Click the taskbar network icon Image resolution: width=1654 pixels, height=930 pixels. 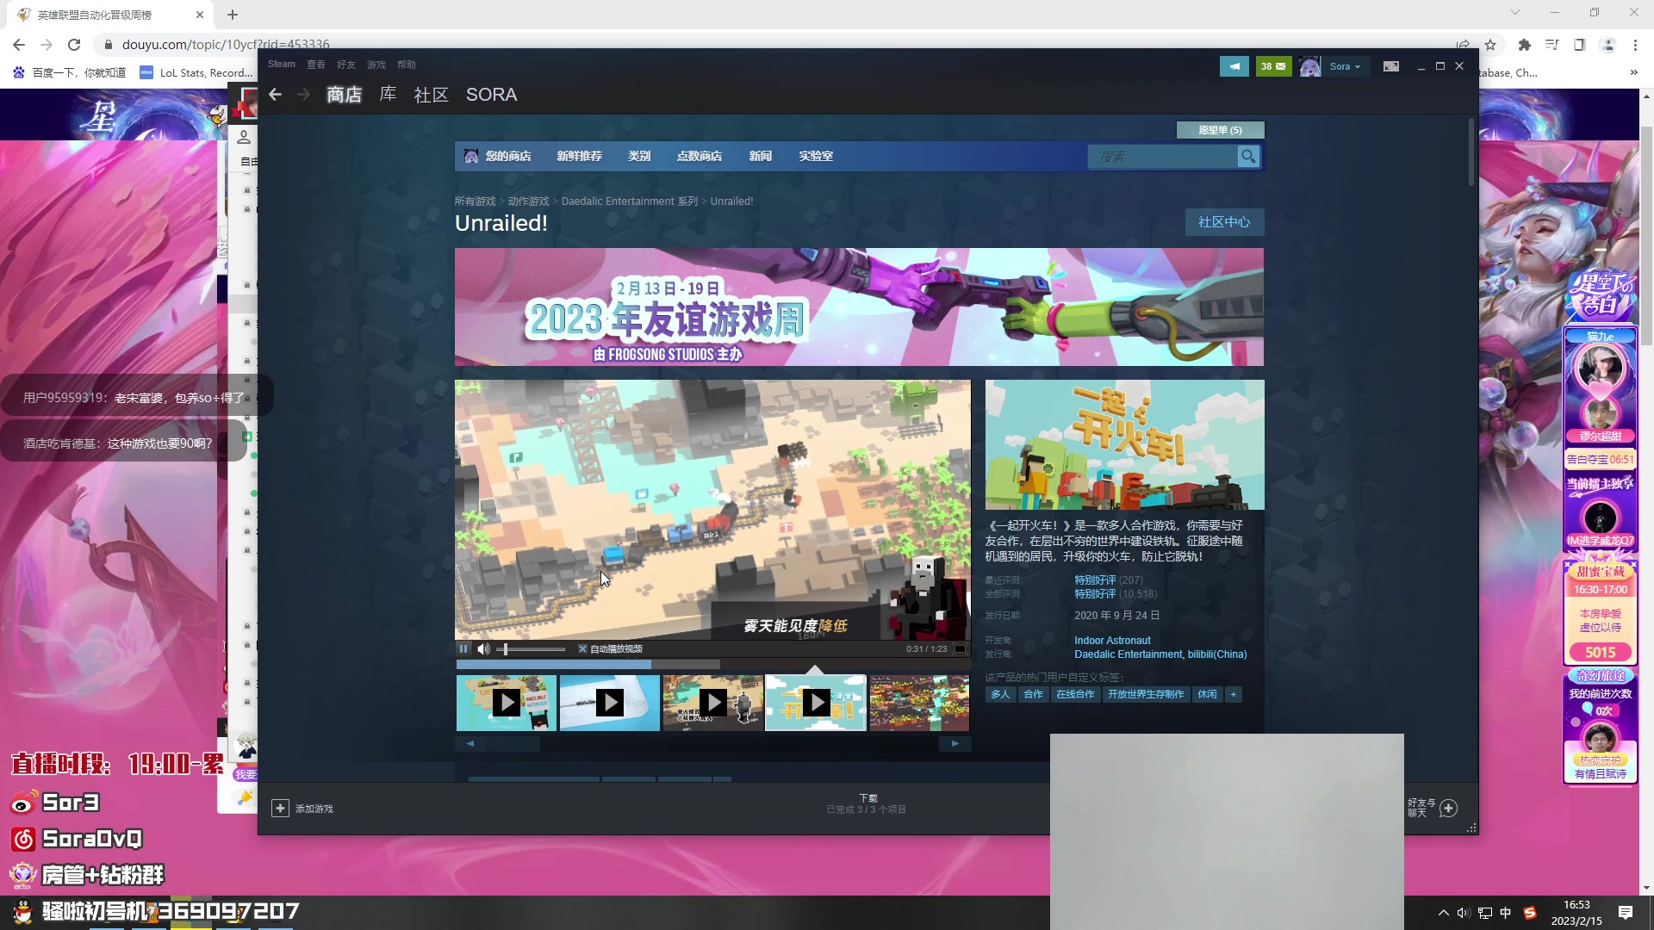point(1484,913)
